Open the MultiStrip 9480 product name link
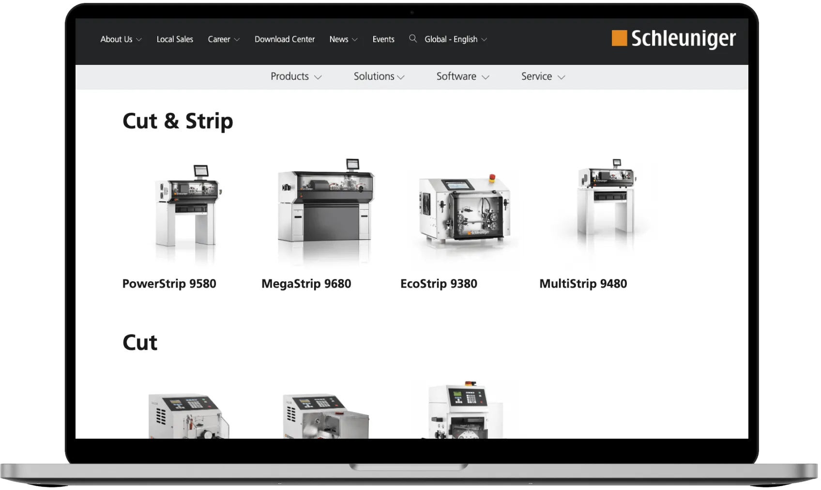Viewport: 821px width, 490px height. (x=583, y=284)
